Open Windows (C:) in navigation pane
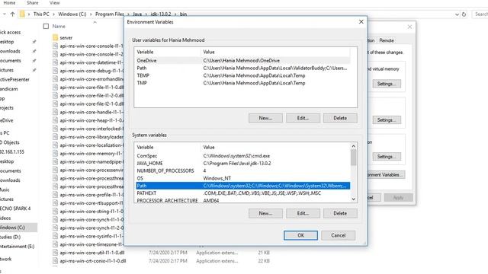Screen dimensions: 488x274 tap(12, 228)
